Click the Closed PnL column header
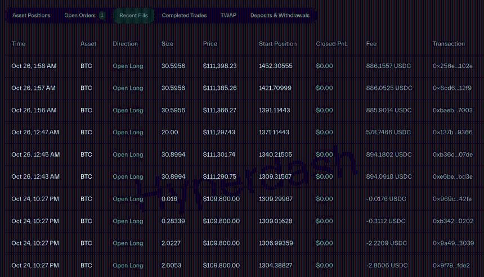This screenshot has width=484, height=277. pos(331,44)
